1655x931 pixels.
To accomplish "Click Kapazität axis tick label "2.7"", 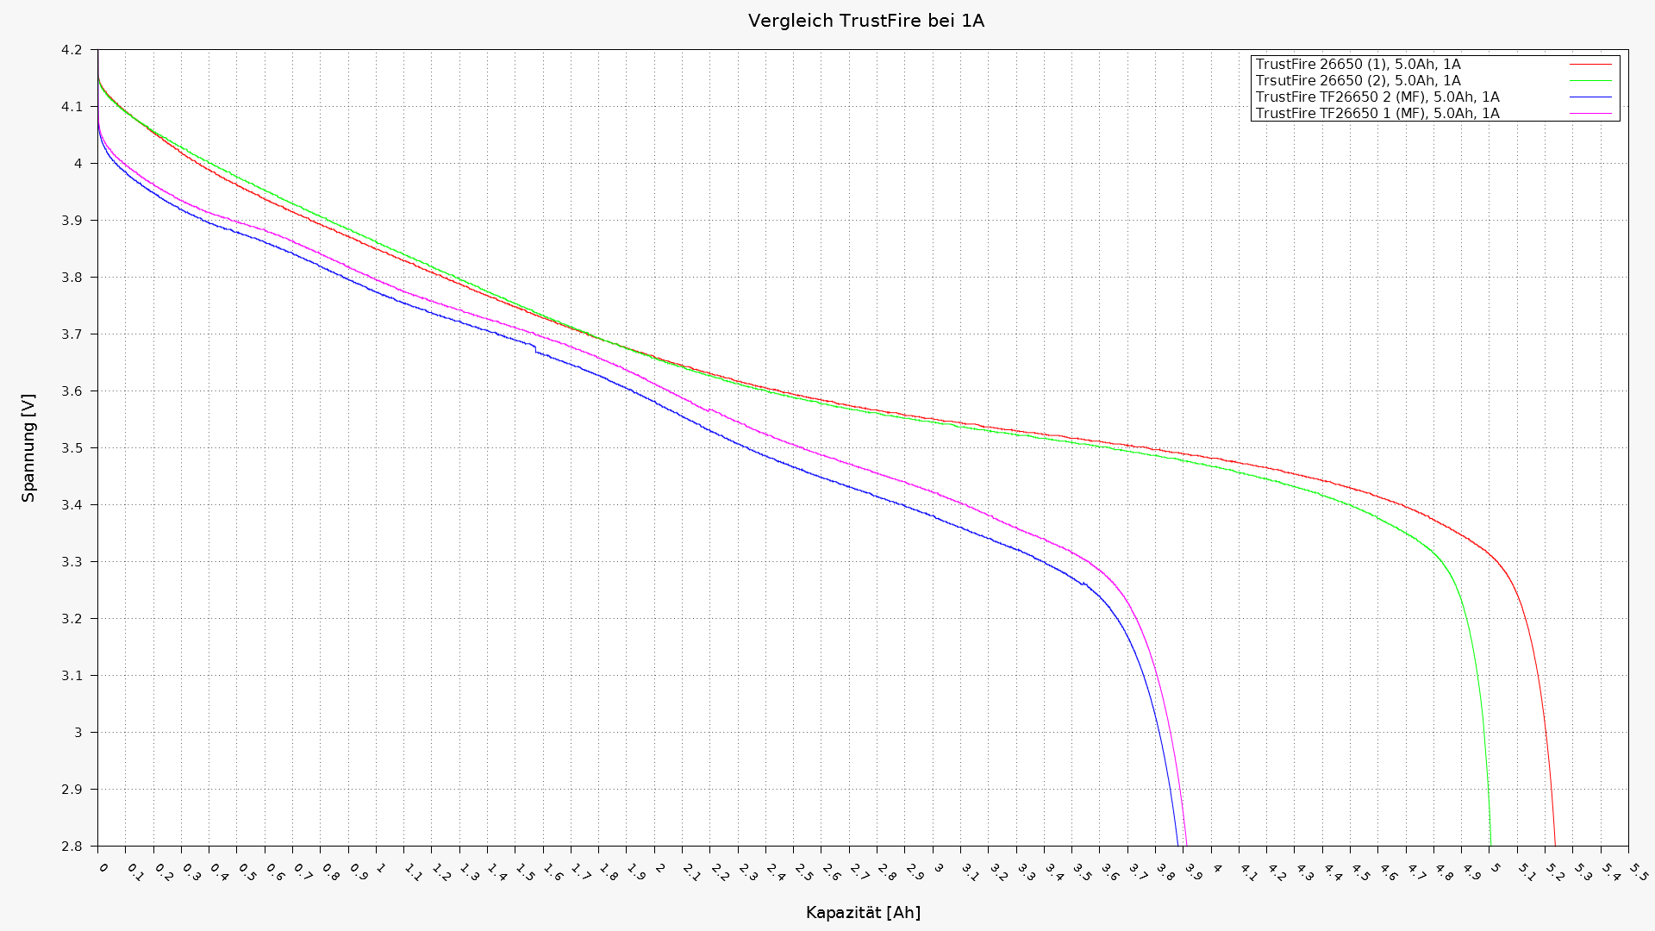I will pyautogui.click(x=859, y=872).
